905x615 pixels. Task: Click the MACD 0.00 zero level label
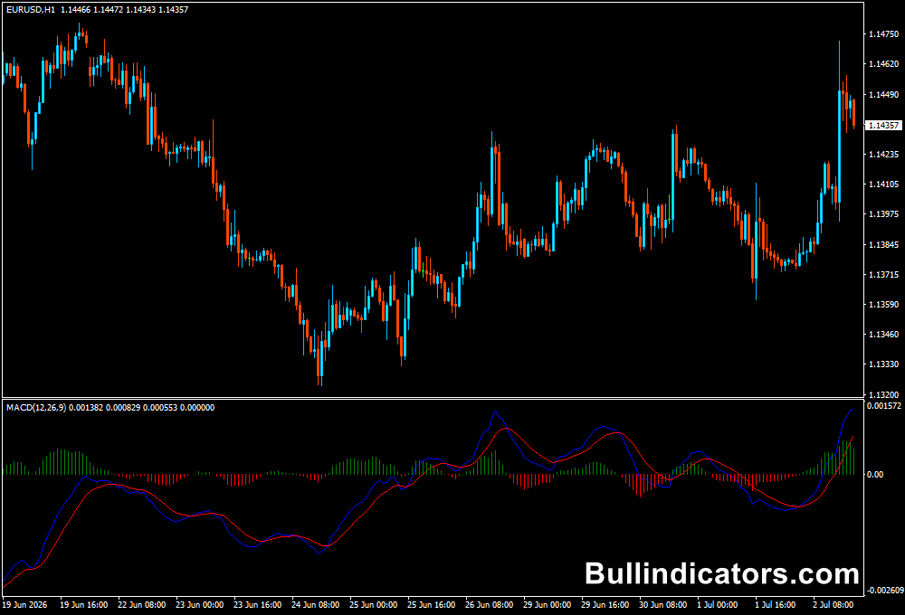875,475
